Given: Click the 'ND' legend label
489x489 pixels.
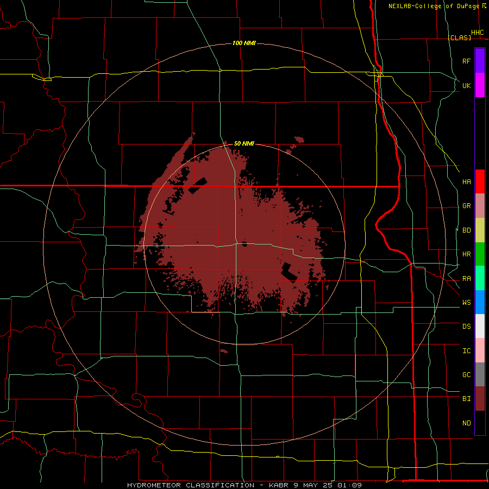Looking at the screenshot, I should [x=467, y=423].
